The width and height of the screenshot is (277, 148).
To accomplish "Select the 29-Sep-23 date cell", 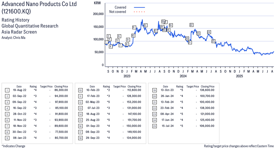I will pyautogui.click(x=93, y=138).
